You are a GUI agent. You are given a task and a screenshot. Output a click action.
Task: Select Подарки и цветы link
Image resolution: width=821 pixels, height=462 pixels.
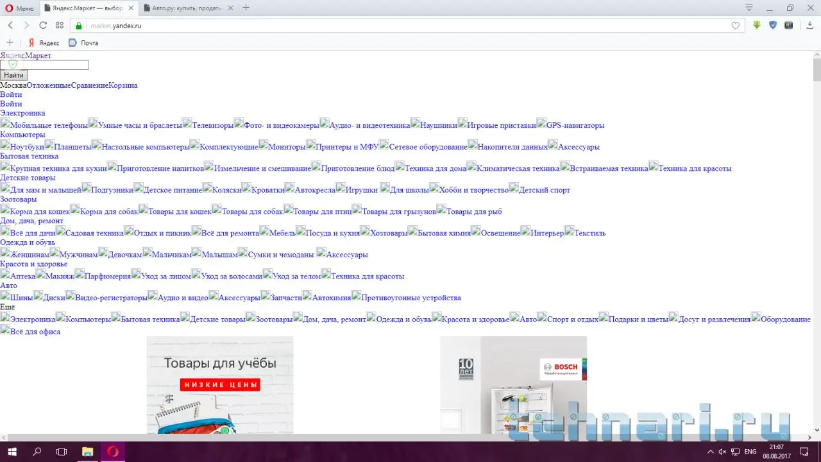pos(638,320)
